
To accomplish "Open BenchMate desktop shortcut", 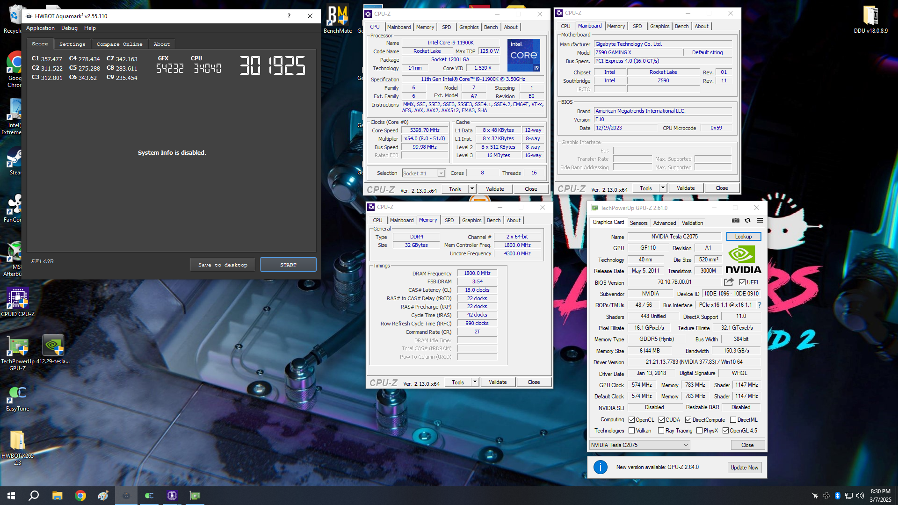I will click(338, 20).
